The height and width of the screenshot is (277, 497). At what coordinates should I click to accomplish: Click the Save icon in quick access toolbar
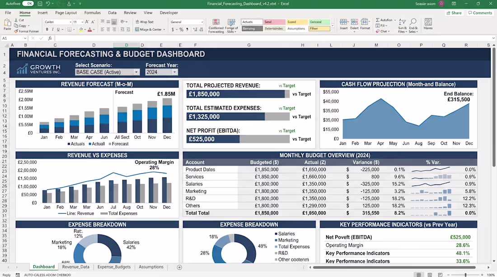(x=40, y=4)
